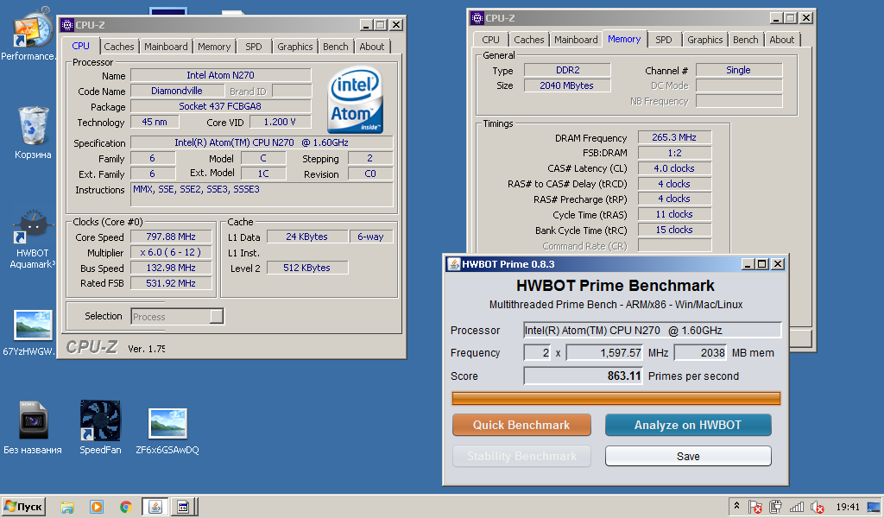Click the Diamondville code name value

pyautogui.click(x=176, y=91)
